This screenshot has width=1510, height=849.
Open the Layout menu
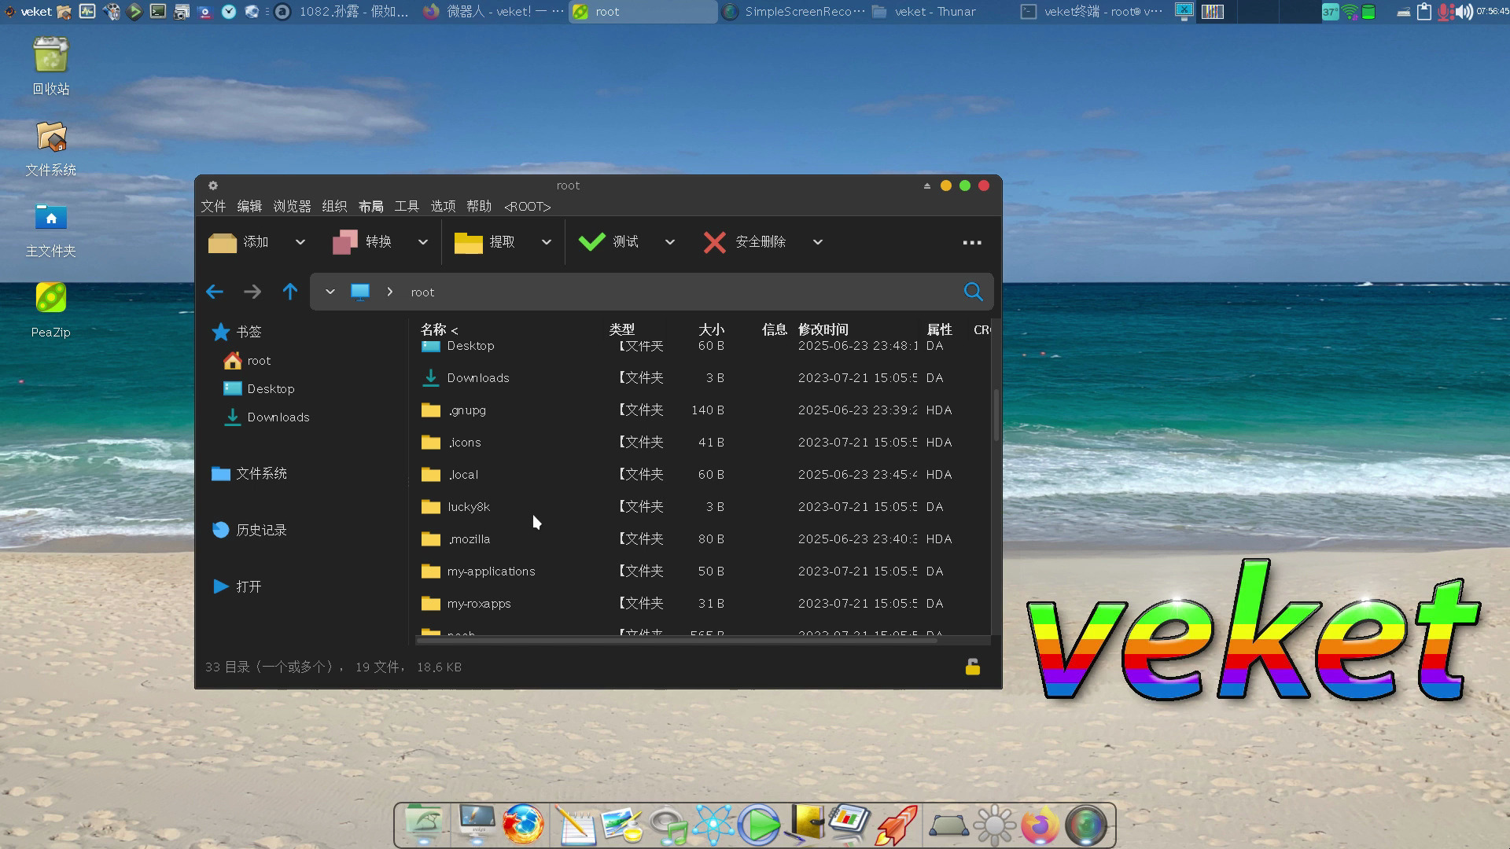[x=370, y=206]
